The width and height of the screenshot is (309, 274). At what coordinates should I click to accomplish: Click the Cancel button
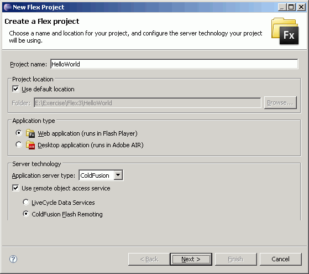(281, 259)
